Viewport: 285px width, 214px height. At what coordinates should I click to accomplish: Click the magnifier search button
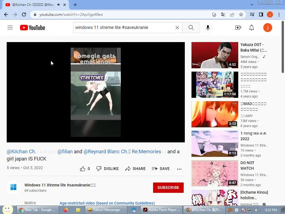(x=191, y=28)
